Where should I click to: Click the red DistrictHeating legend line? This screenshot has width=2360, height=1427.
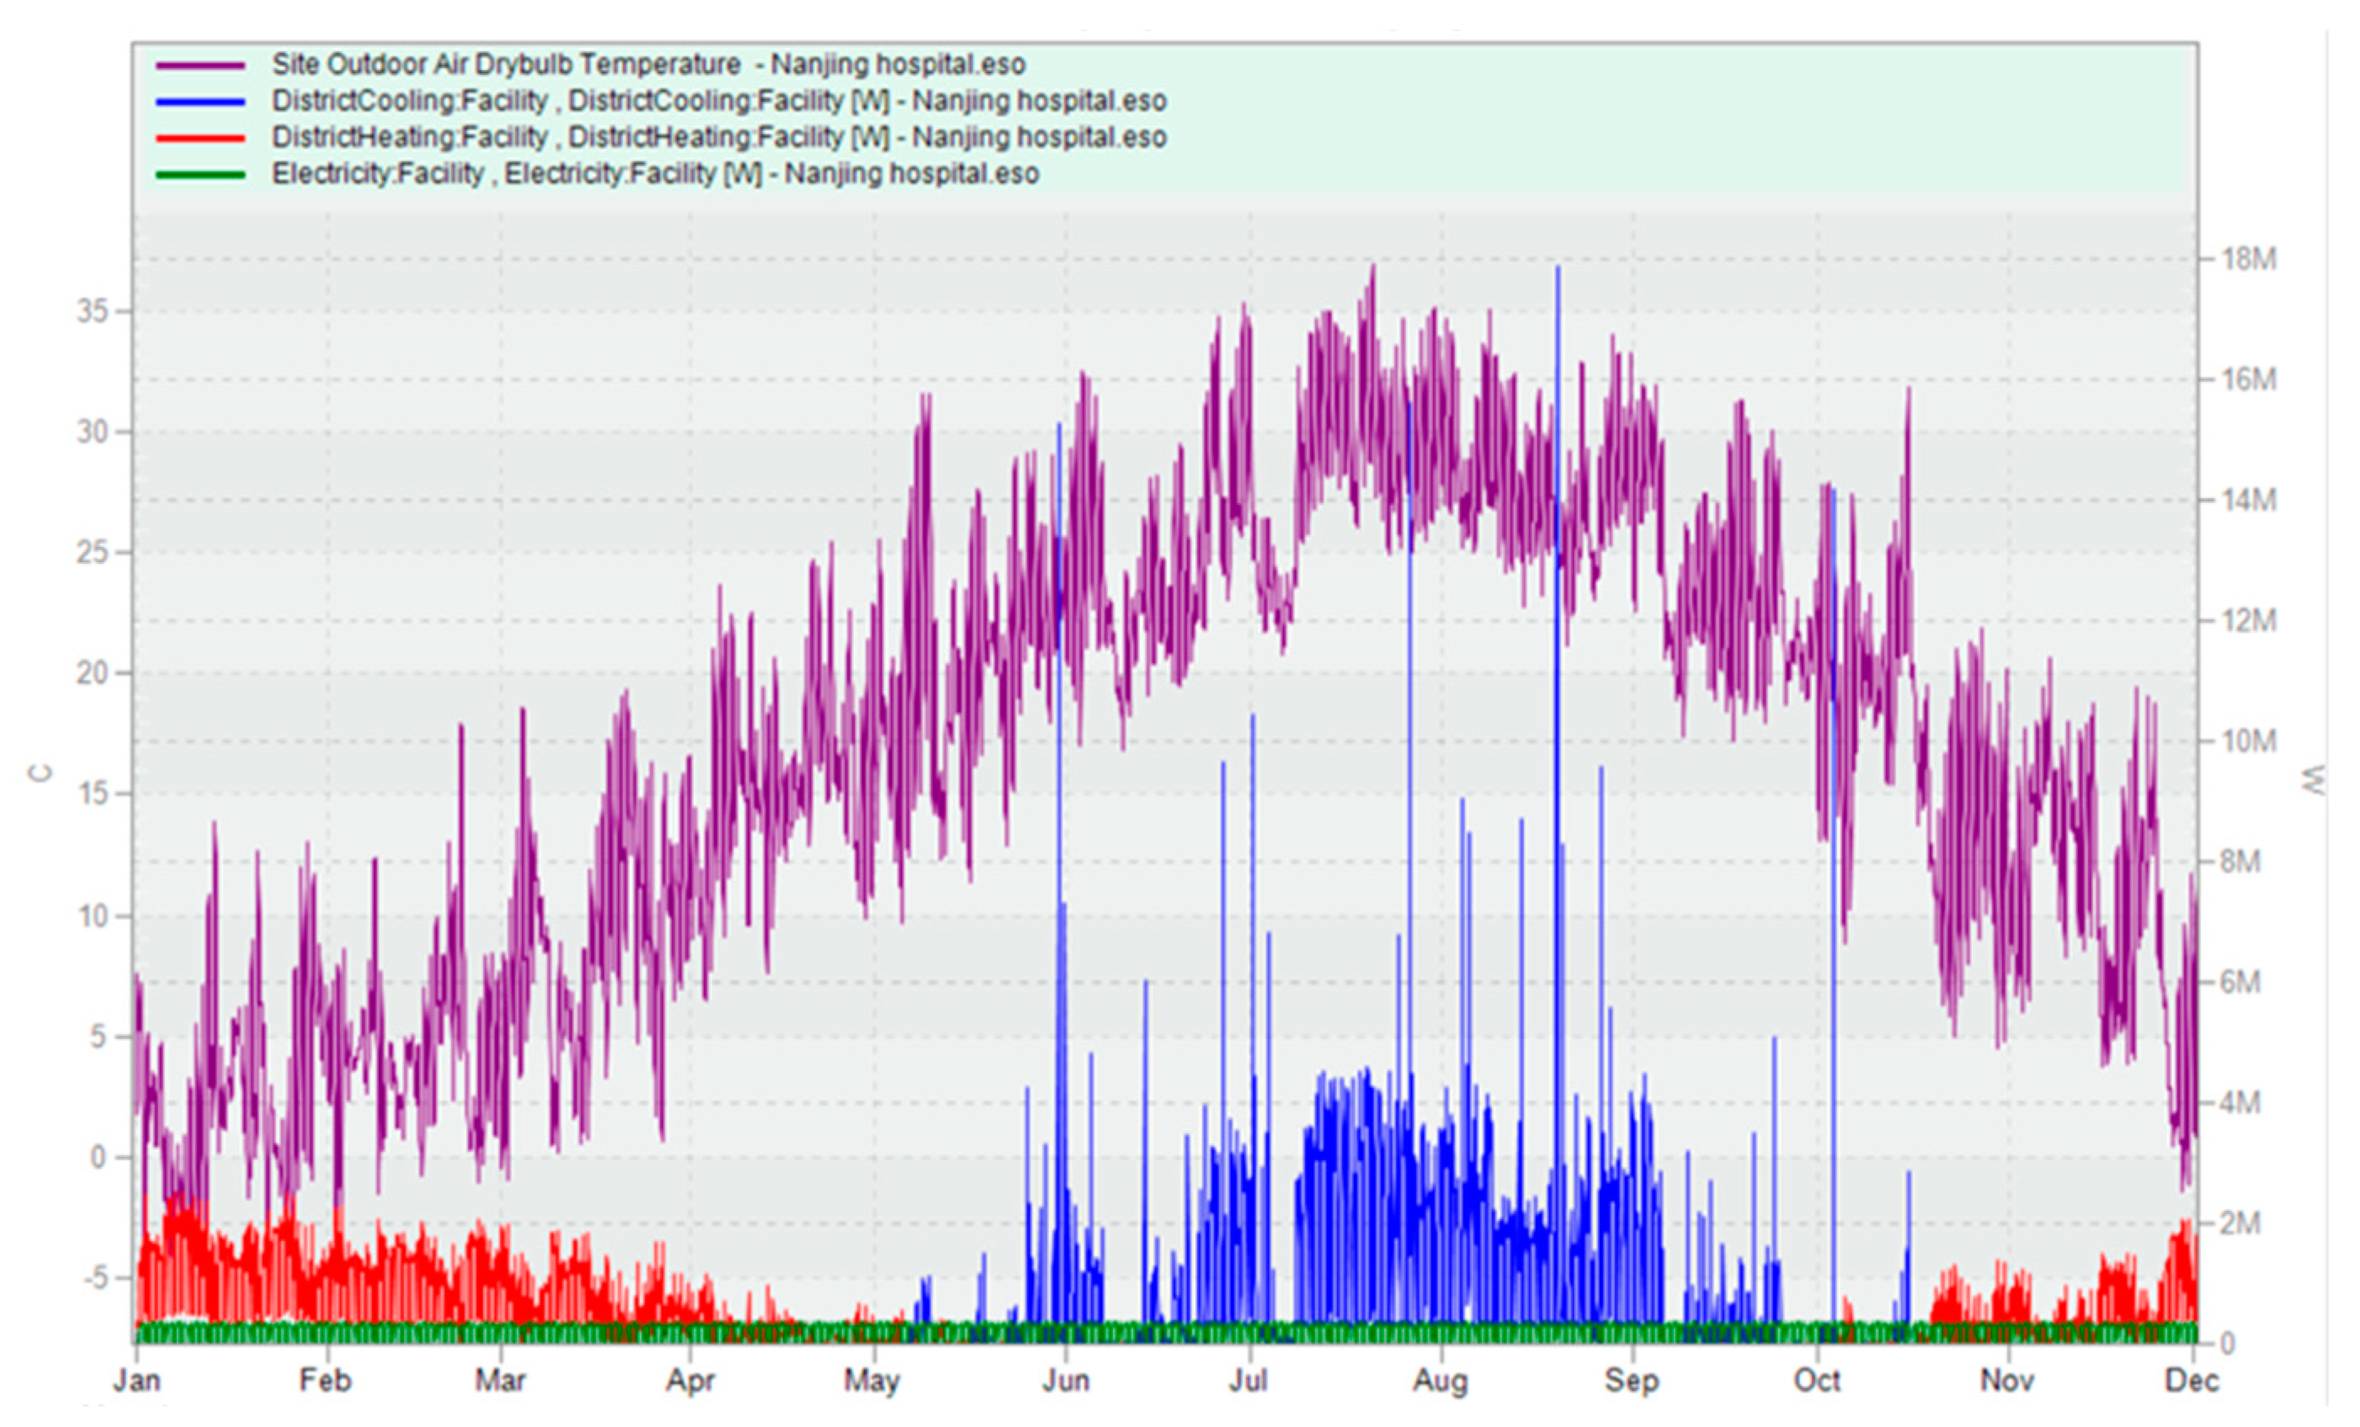pos(200,138)
